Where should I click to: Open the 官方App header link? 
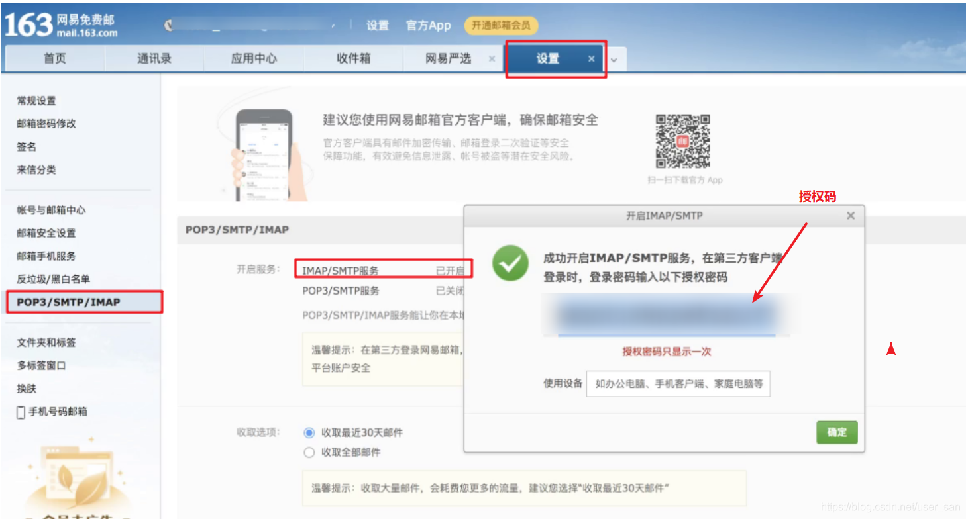coord(428,25)
